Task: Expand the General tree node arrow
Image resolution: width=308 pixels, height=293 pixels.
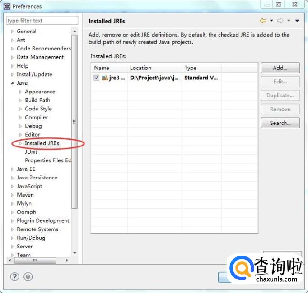Action: tap(12, 32)
